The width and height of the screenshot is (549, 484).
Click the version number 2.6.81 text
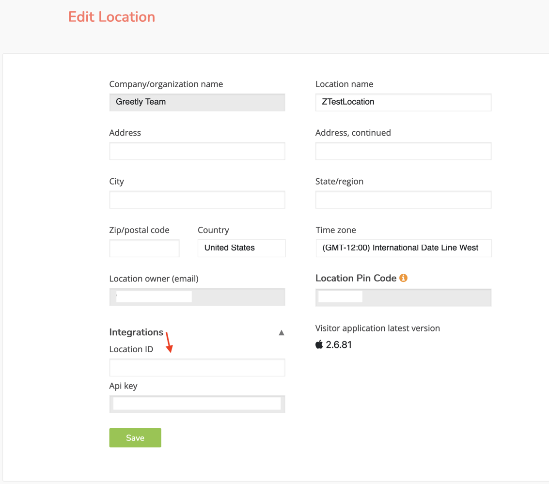(340, 344)
